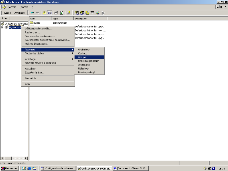The height and width of the screenshot is (171, 228).
Task: Sort by the Description column header
Action: coord(91,18)
